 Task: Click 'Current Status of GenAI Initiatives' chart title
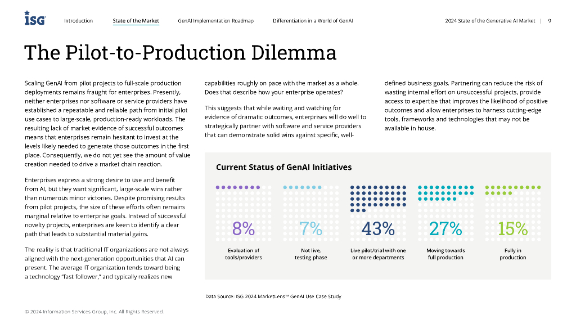283,167
